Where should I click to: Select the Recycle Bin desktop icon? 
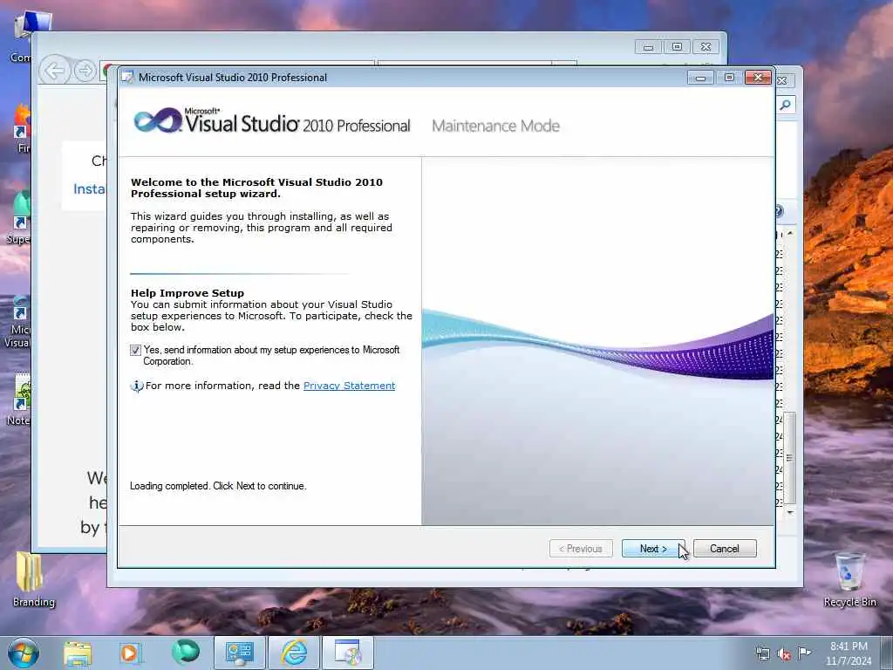pyautogui.click(x=849, y=579)
